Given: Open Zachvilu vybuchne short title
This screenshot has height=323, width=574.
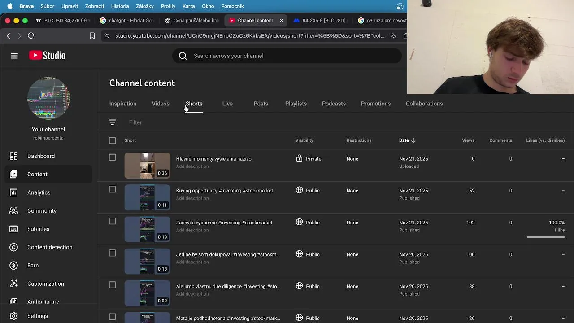Looking at the screenshot, I should (224, 223).
